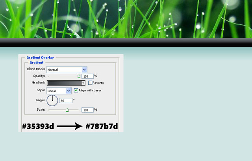The image size is (252, 161).
Task: Open the Blend Mode dropdown showing Normal
Action: tap(67, 70)
